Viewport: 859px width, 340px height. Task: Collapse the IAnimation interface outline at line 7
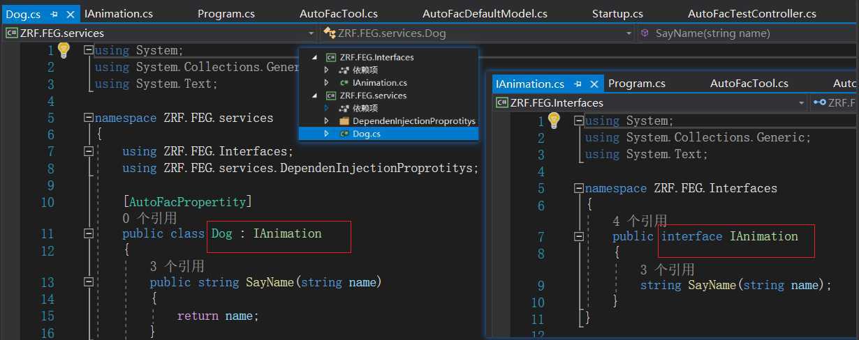click(578, 237)
